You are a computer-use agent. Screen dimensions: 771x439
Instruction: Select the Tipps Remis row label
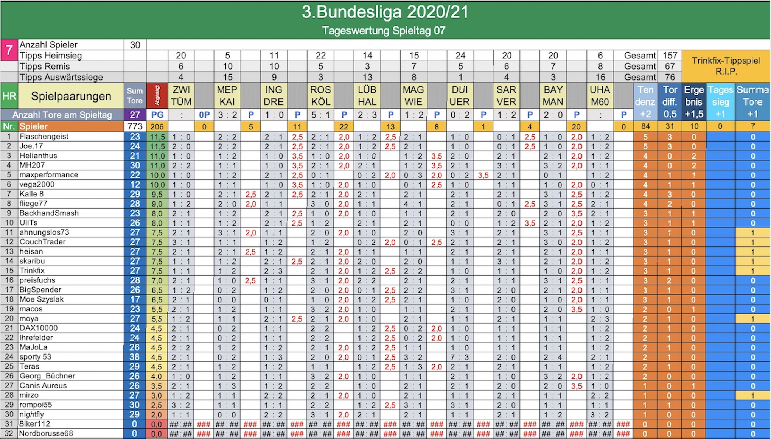45,66
